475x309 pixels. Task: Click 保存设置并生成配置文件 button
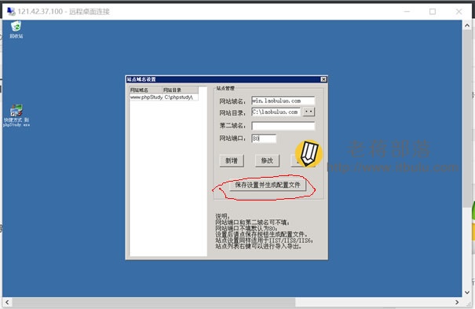[268, 185]
